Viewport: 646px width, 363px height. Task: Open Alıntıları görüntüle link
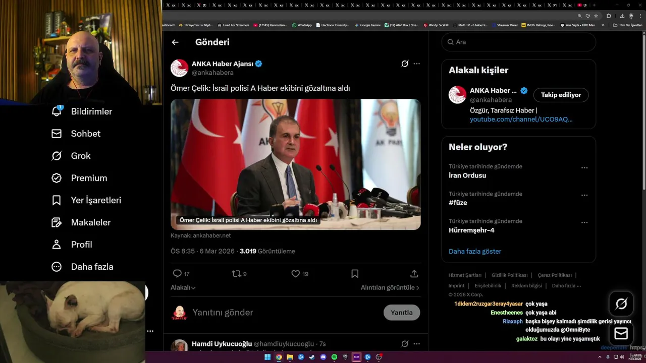tap(390, 287)
